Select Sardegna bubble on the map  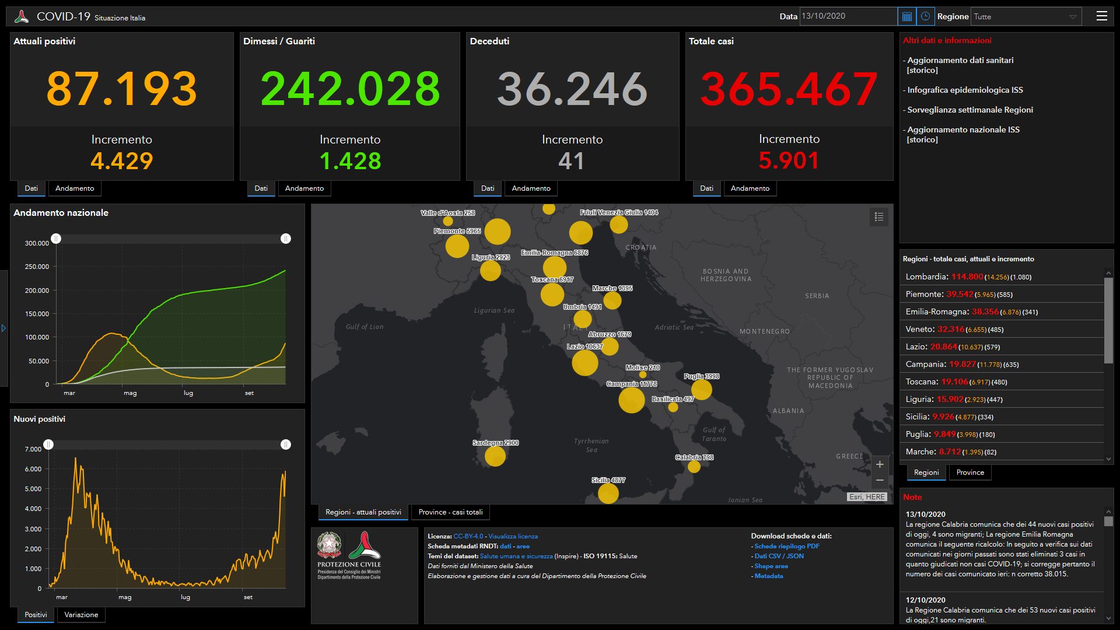(x=495, y=456)
